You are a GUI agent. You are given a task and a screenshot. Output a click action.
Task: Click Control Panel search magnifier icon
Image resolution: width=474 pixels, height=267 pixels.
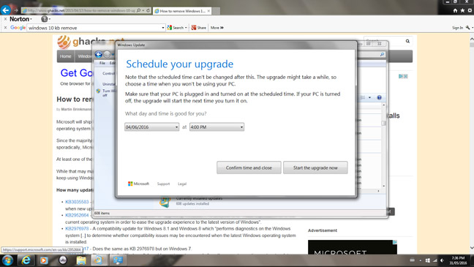tap(382, 54)
